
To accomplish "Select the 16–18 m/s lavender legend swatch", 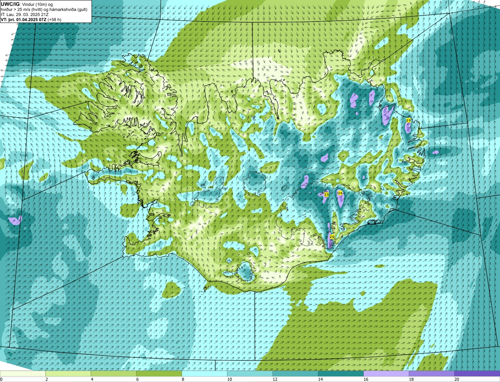I will [x=386, y=373].
